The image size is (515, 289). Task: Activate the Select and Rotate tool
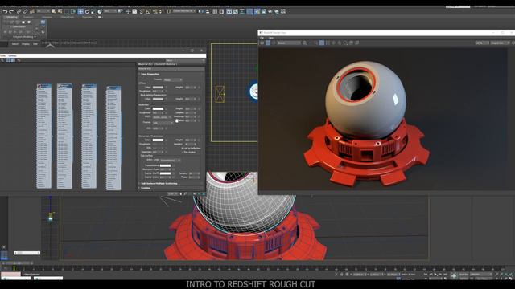click(x=87, y=11)
